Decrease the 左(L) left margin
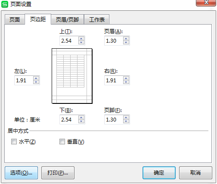Viewport: 217px width, 184px height. (x=36, y=82)
